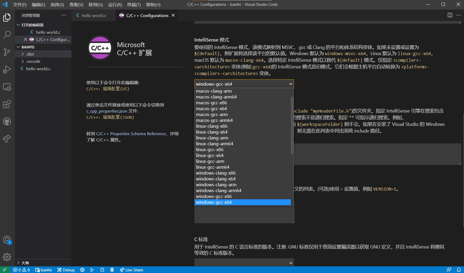
Task: Open errors and warnings count in status bar
Action: [22, 270]
